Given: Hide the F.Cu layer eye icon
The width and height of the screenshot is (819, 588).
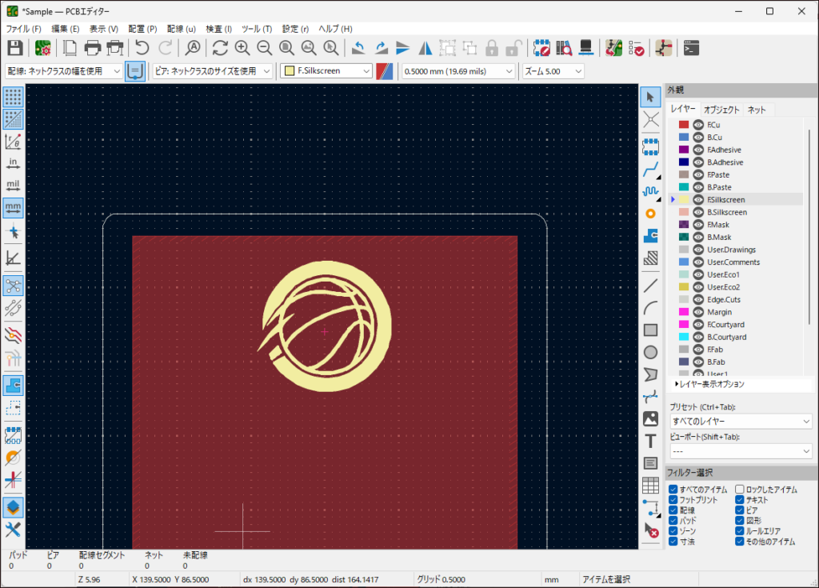Looking at the screenshot, I should [x=698, y=125].
